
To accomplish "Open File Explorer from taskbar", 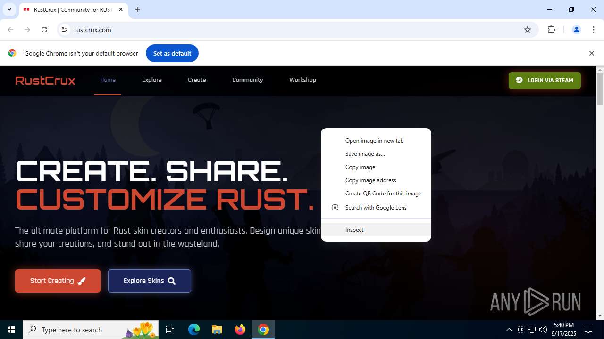I will (217, 330).
